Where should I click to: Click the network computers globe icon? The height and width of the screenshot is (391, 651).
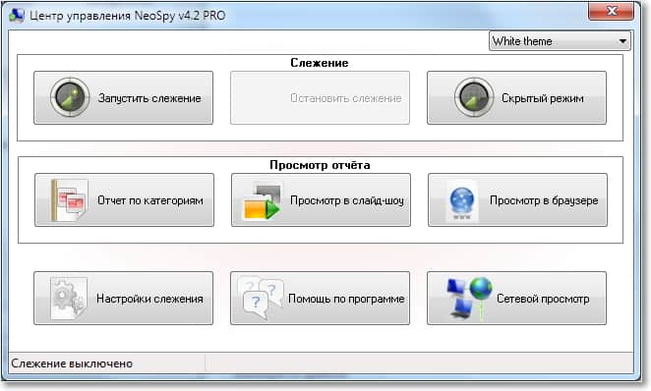coord(469,299)
